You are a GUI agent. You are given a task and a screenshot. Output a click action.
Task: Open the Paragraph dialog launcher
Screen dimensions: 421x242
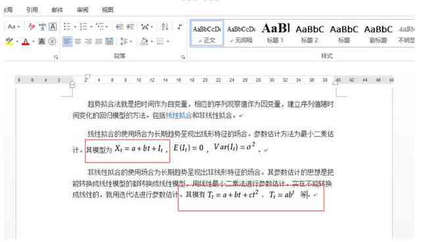183,57
